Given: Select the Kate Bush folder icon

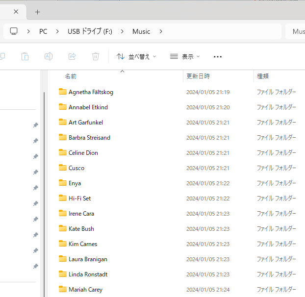Looking at the screenshot, I should point(63,228).
